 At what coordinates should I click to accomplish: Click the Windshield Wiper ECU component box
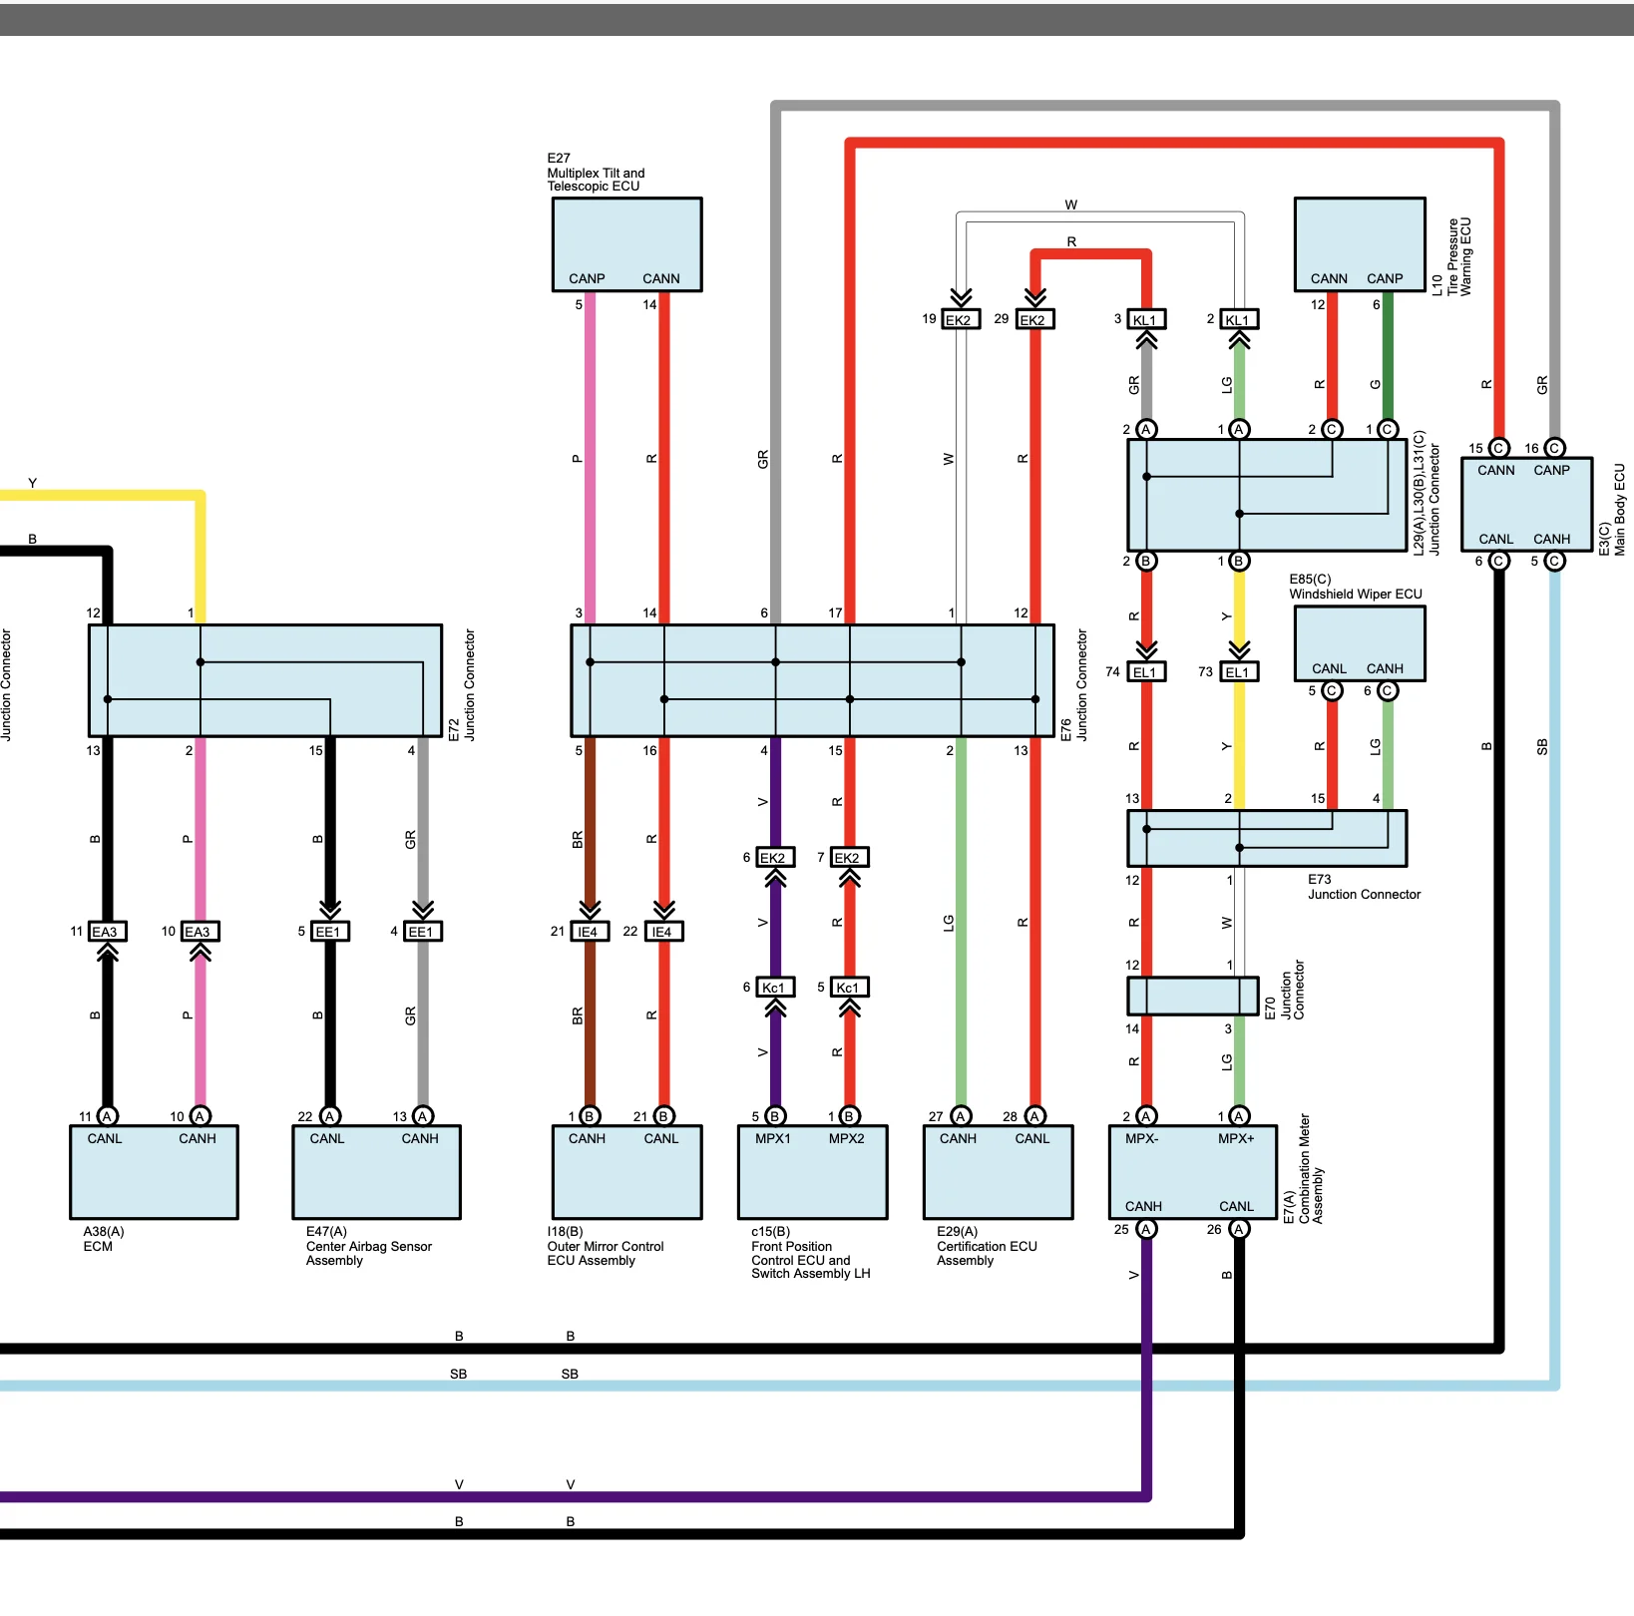tap(1359, 643)
